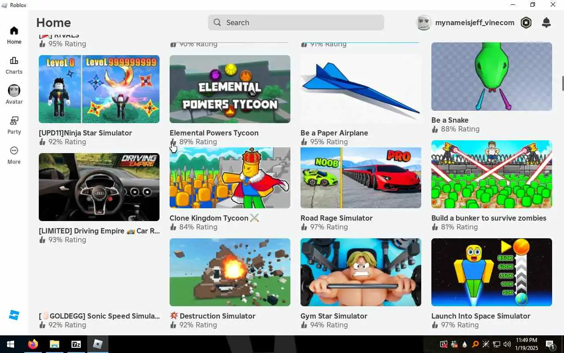Click the Be a Snake title

tap(450, 120)
